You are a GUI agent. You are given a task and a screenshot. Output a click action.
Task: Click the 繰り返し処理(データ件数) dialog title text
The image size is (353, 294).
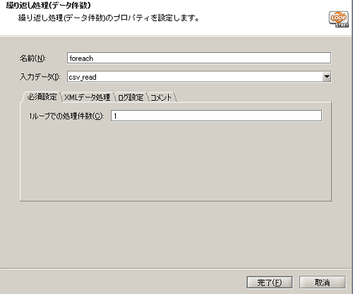click(x=48, y=5)
